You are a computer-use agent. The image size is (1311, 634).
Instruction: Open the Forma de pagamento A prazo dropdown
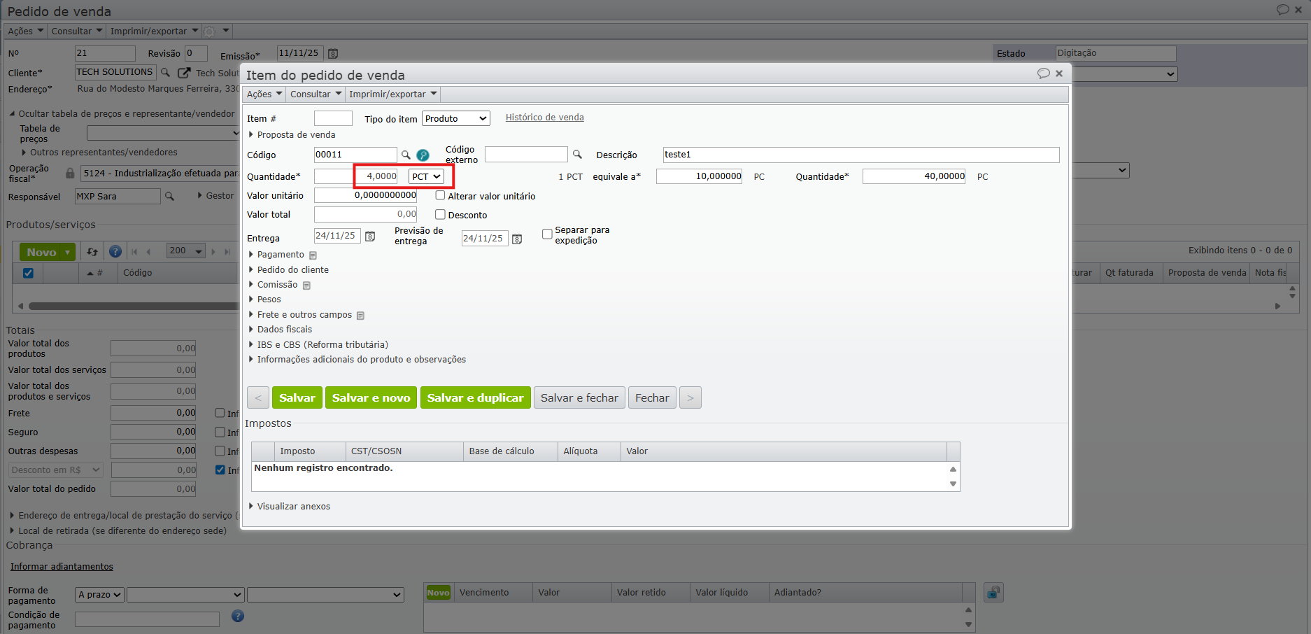[99, 595]
